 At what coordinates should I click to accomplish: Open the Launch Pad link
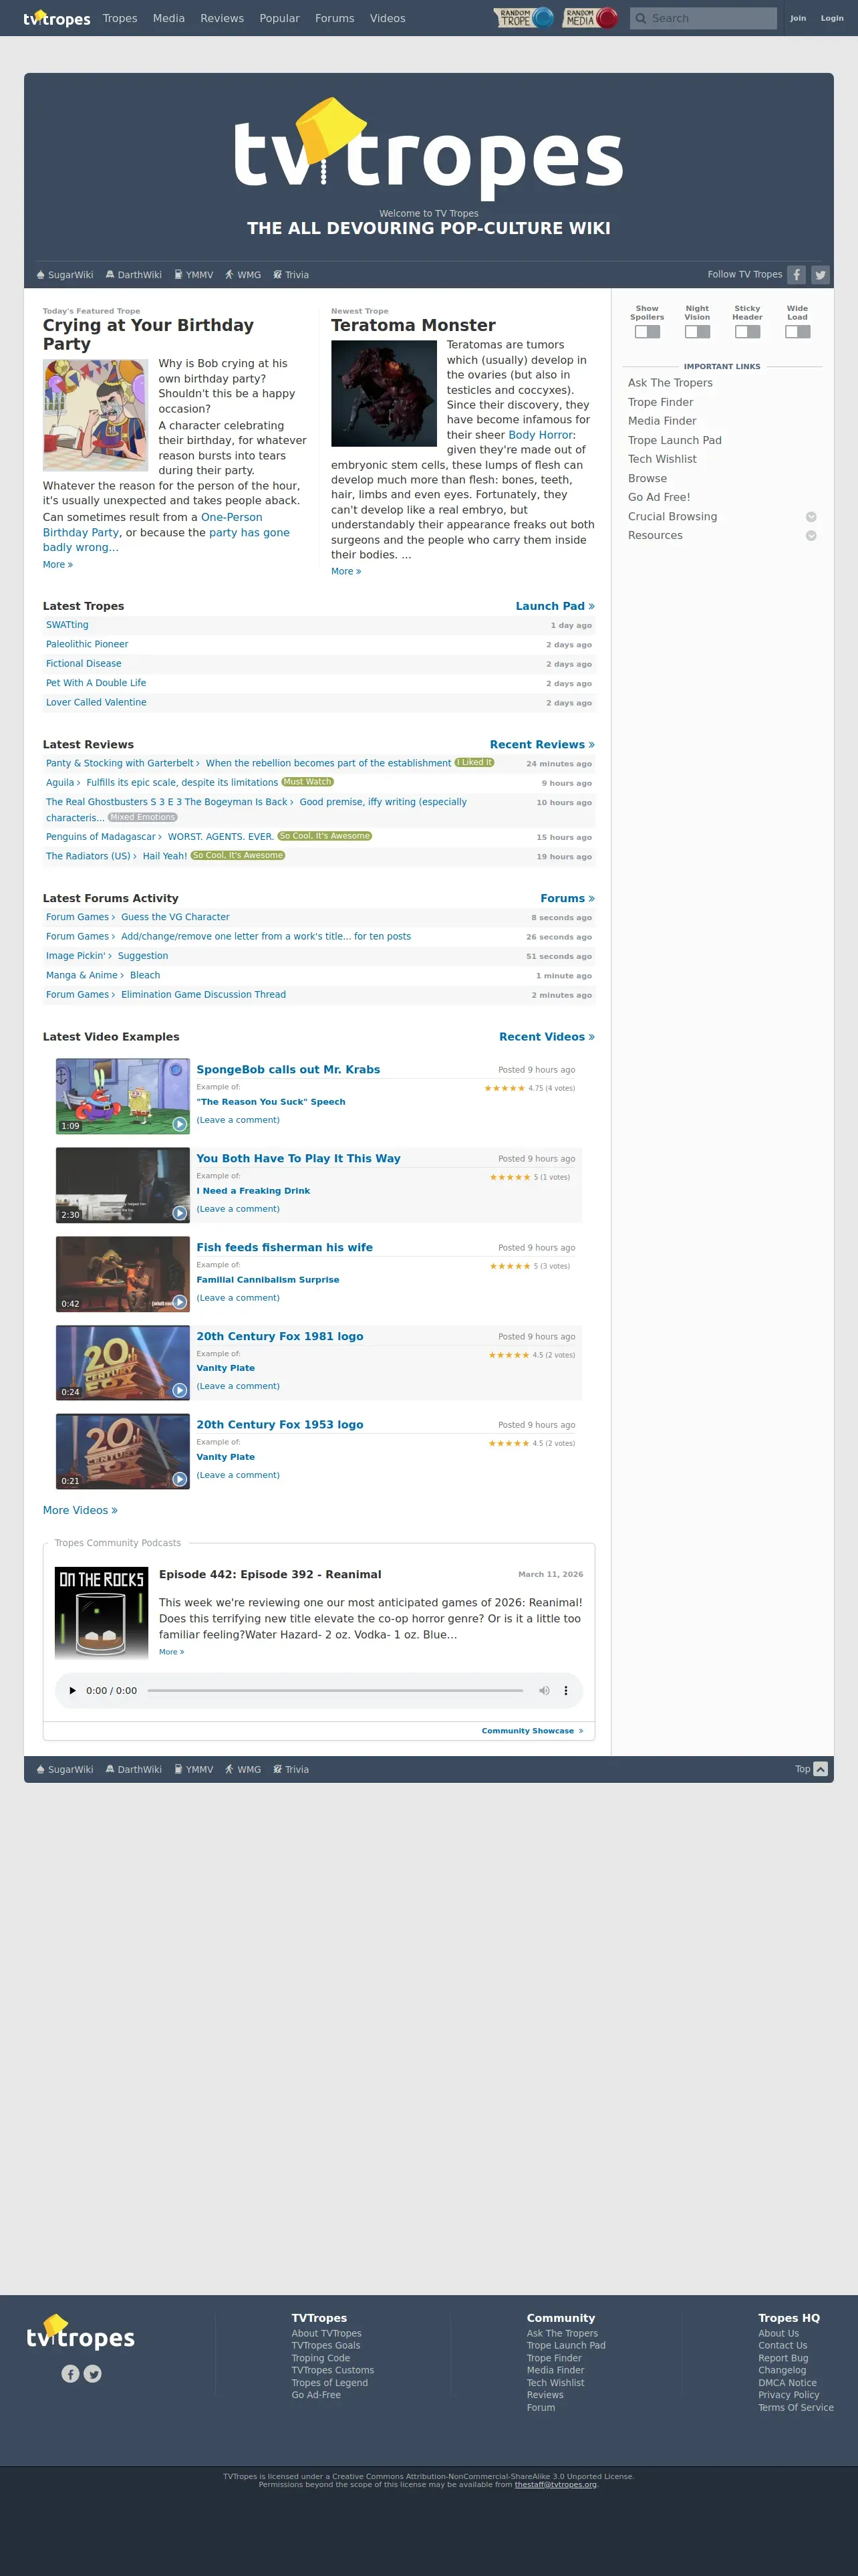click(555, 606)
